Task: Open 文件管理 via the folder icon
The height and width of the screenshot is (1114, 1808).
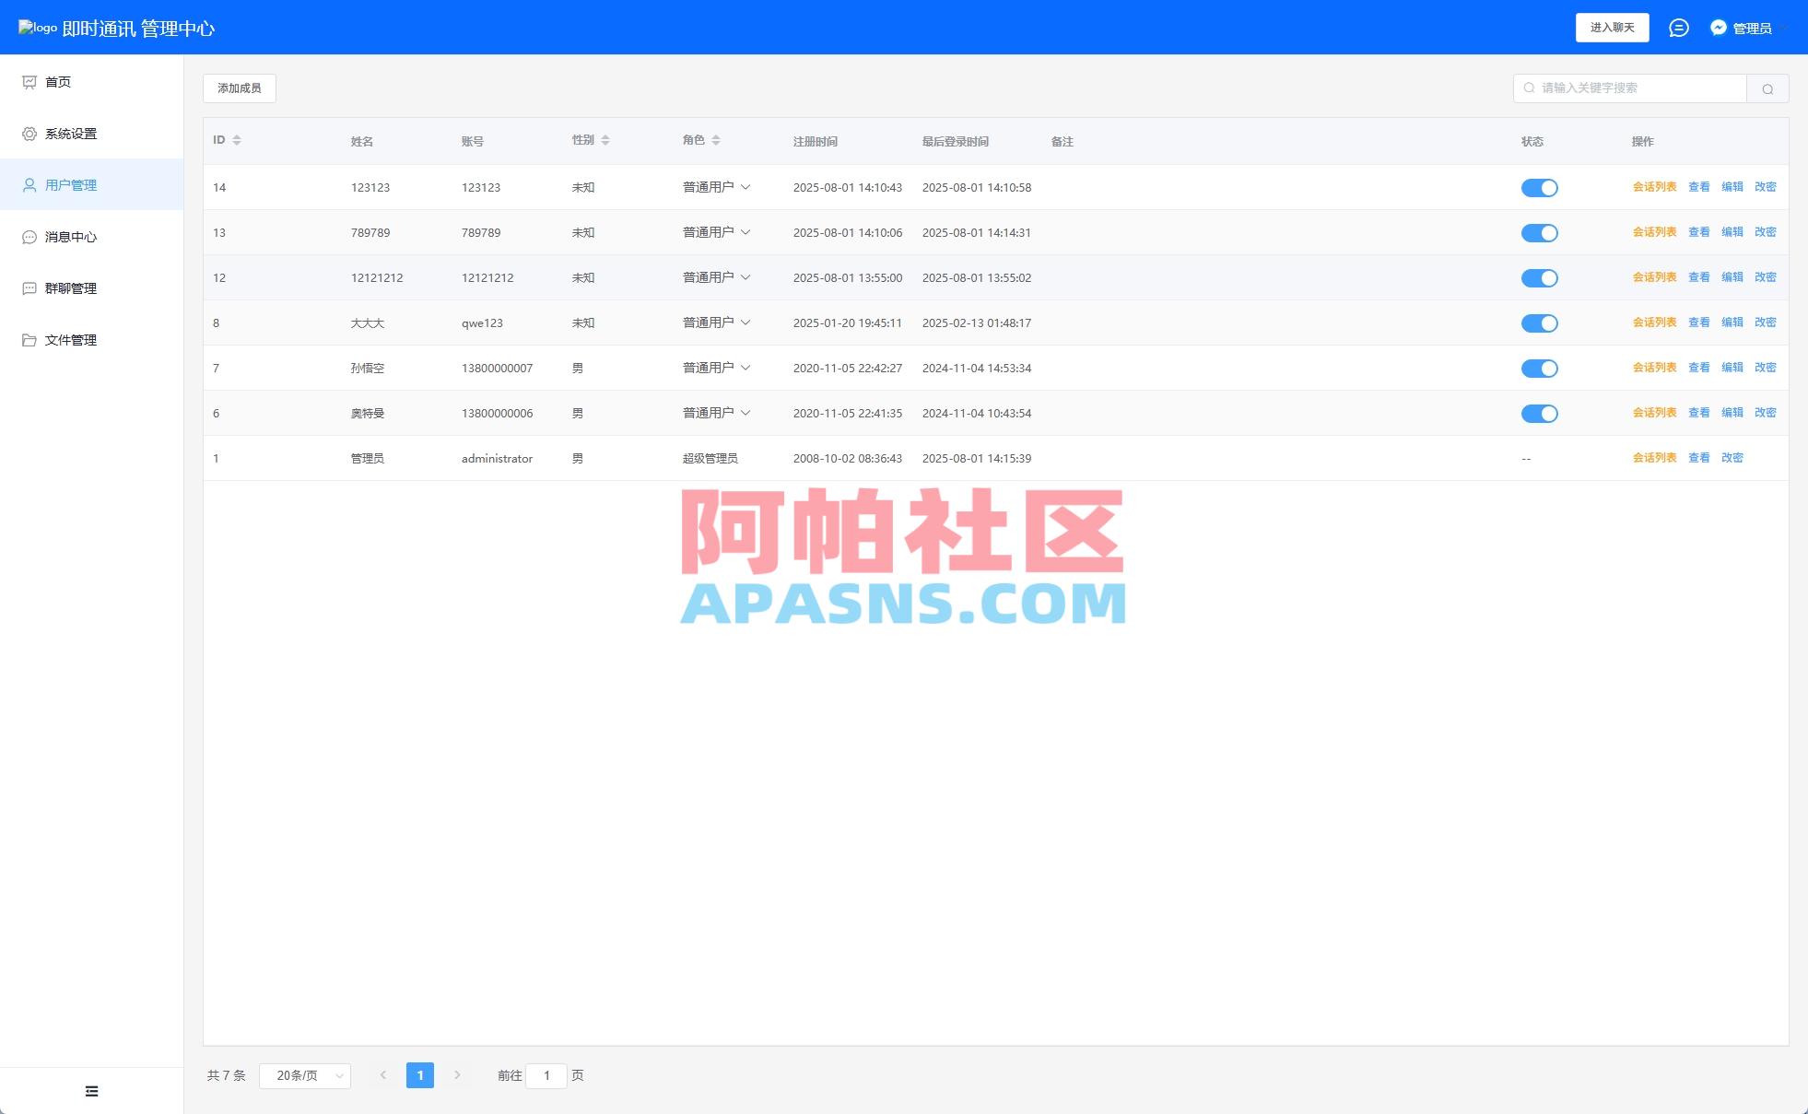Action: pyautogui.click(x=29, y=339)
